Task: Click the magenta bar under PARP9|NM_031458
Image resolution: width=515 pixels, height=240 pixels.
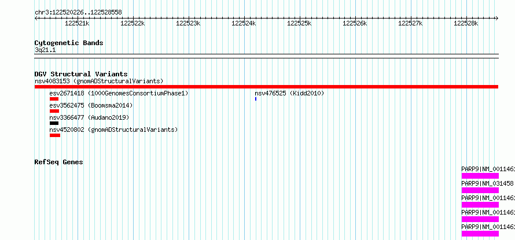Action: (480, 190)
